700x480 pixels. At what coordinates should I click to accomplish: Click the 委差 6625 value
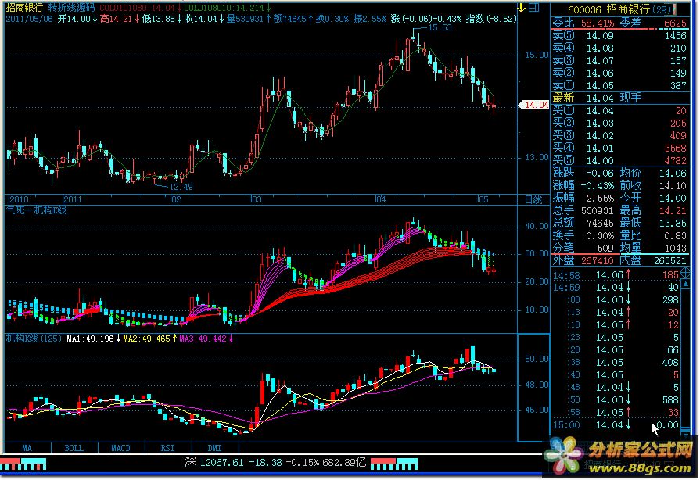676,23
